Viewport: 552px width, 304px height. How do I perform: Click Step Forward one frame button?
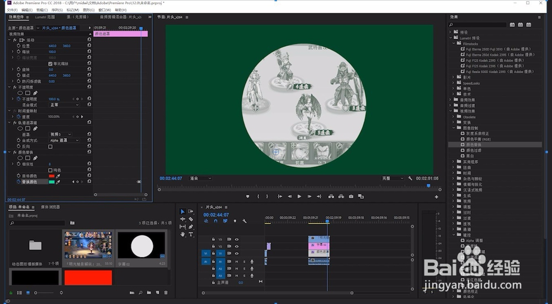[309, 197]
